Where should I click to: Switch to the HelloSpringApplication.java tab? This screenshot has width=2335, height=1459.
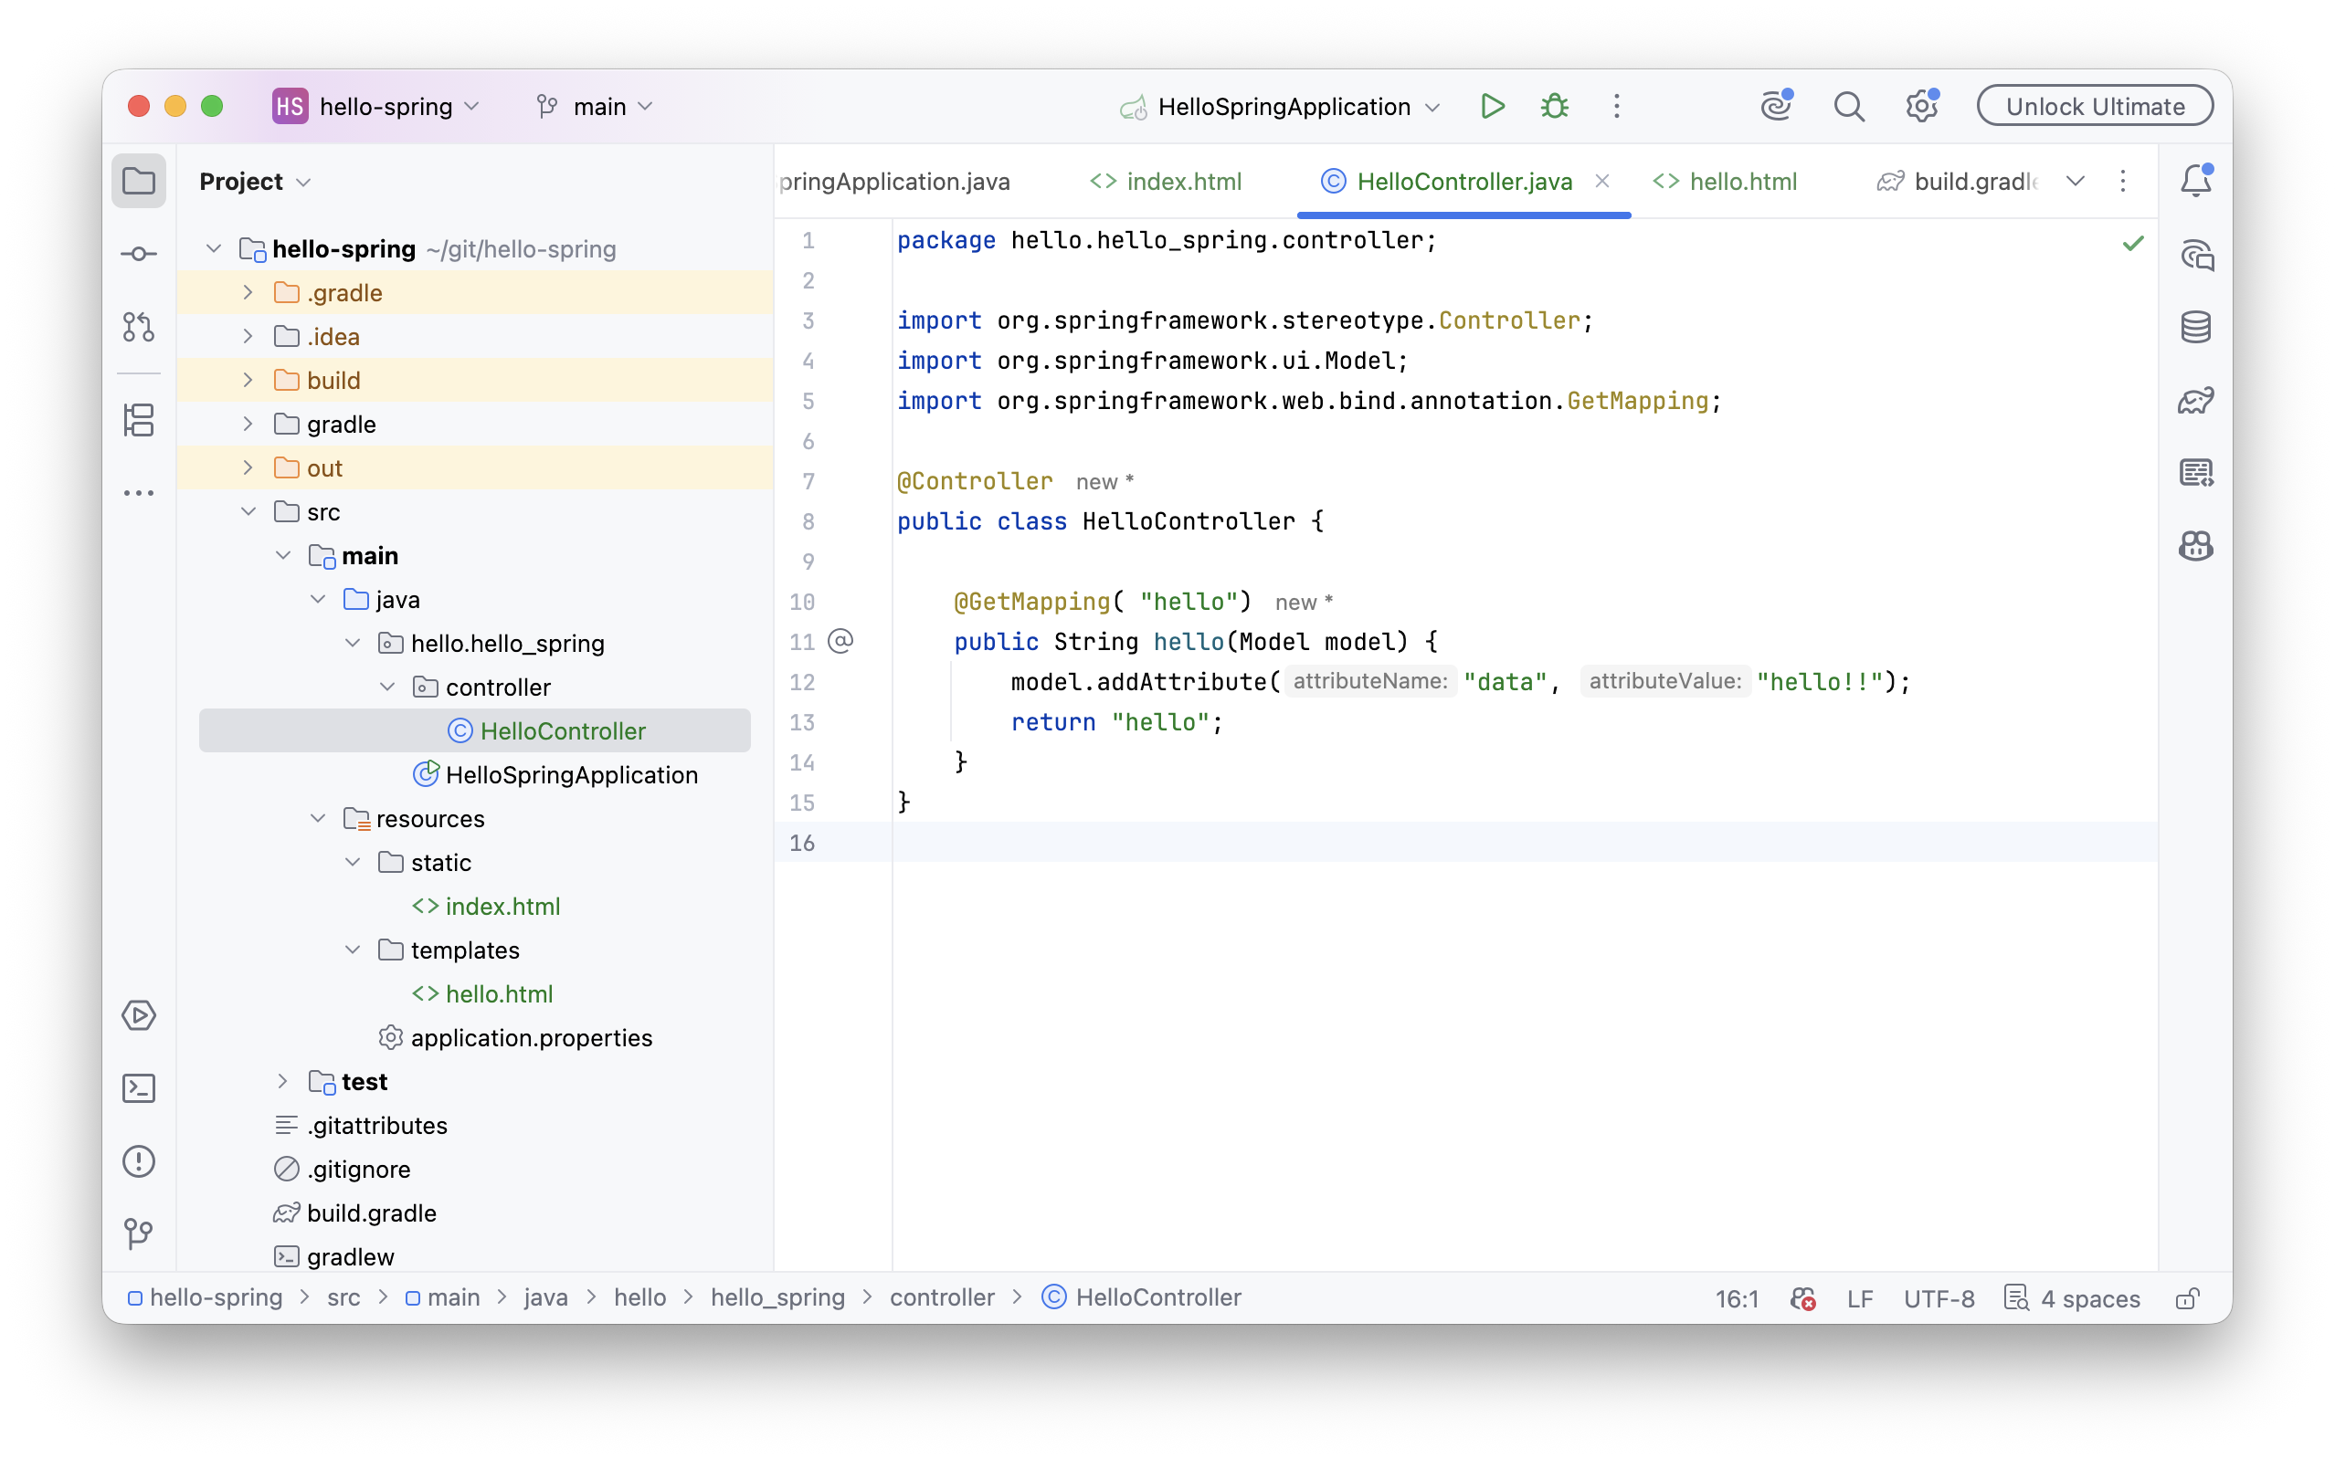click(895, 182)
